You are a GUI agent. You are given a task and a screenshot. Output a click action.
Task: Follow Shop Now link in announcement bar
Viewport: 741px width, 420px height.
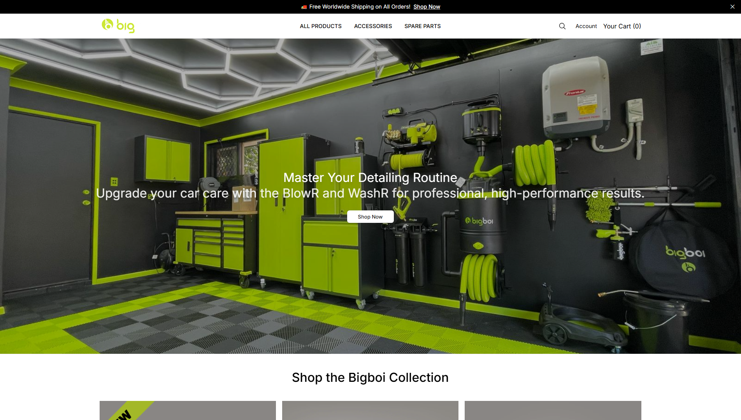click(427, 7)
